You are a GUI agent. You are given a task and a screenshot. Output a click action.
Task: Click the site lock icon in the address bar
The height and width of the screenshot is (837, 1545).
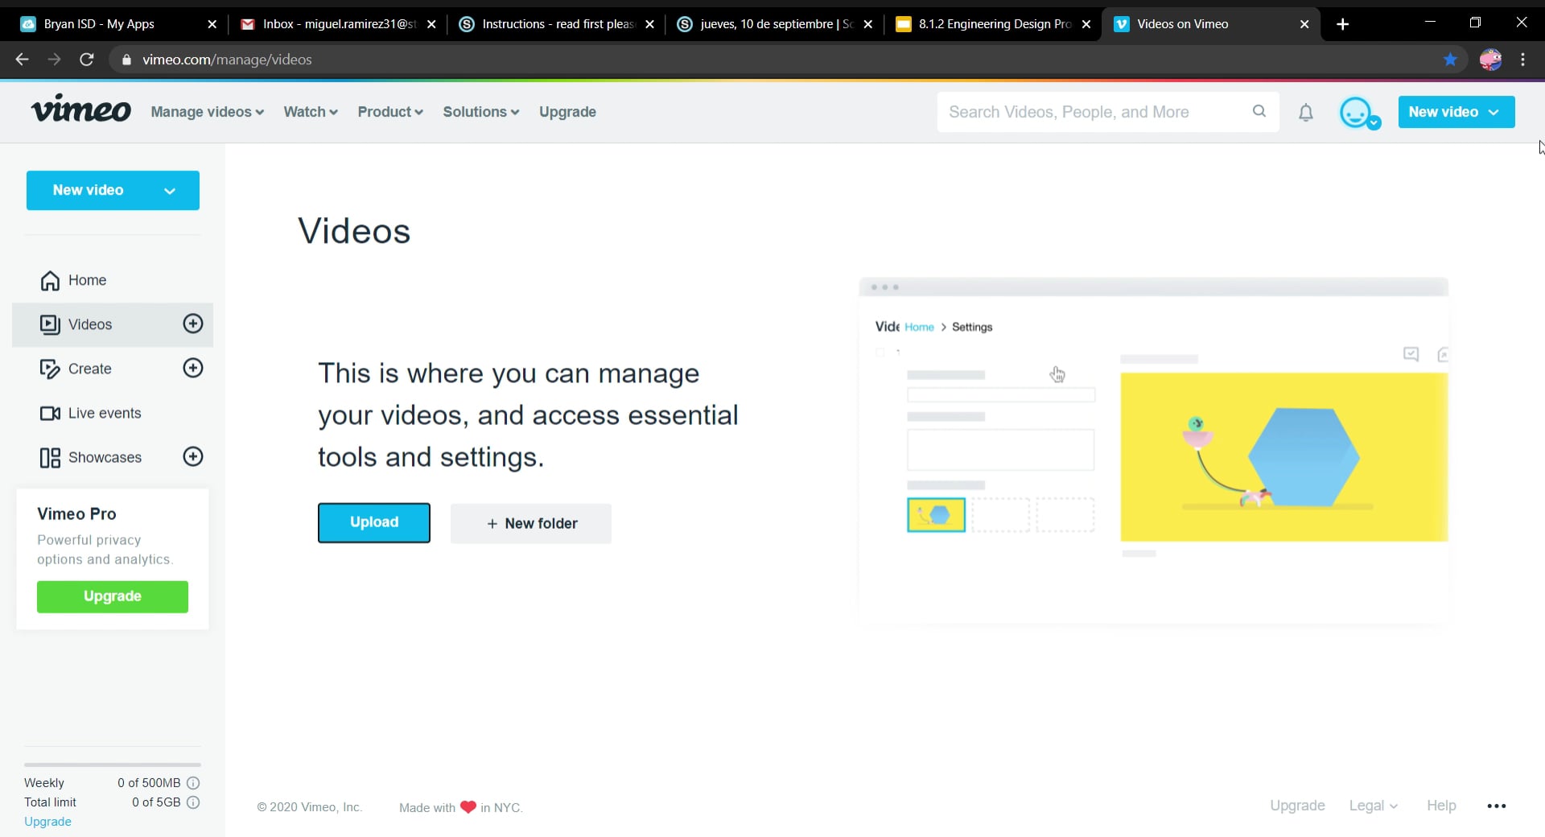tap(126, 60)
